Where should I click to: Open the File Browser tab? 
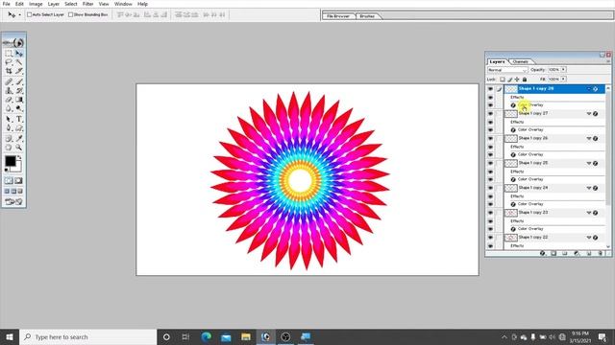point(338,16)
